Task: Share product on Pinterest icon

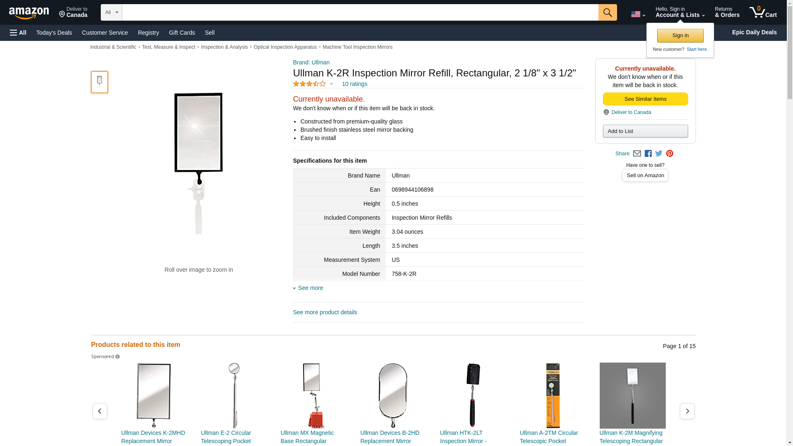Action: (x=670, y=154)
